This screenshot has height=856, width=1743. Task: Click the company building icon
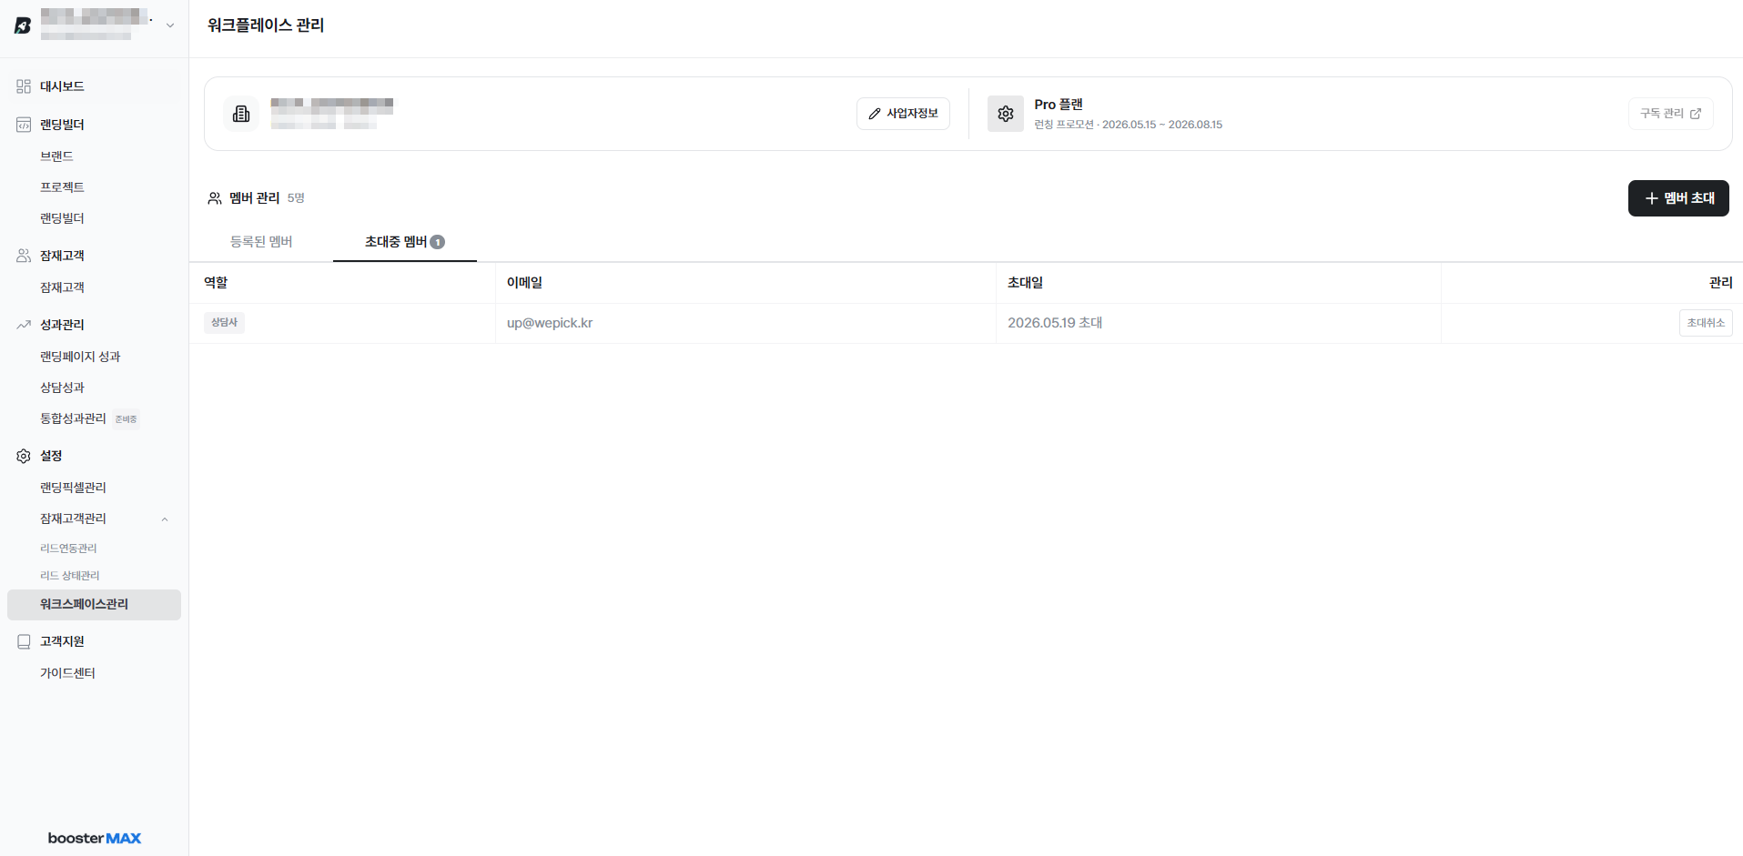click(241, 114)
